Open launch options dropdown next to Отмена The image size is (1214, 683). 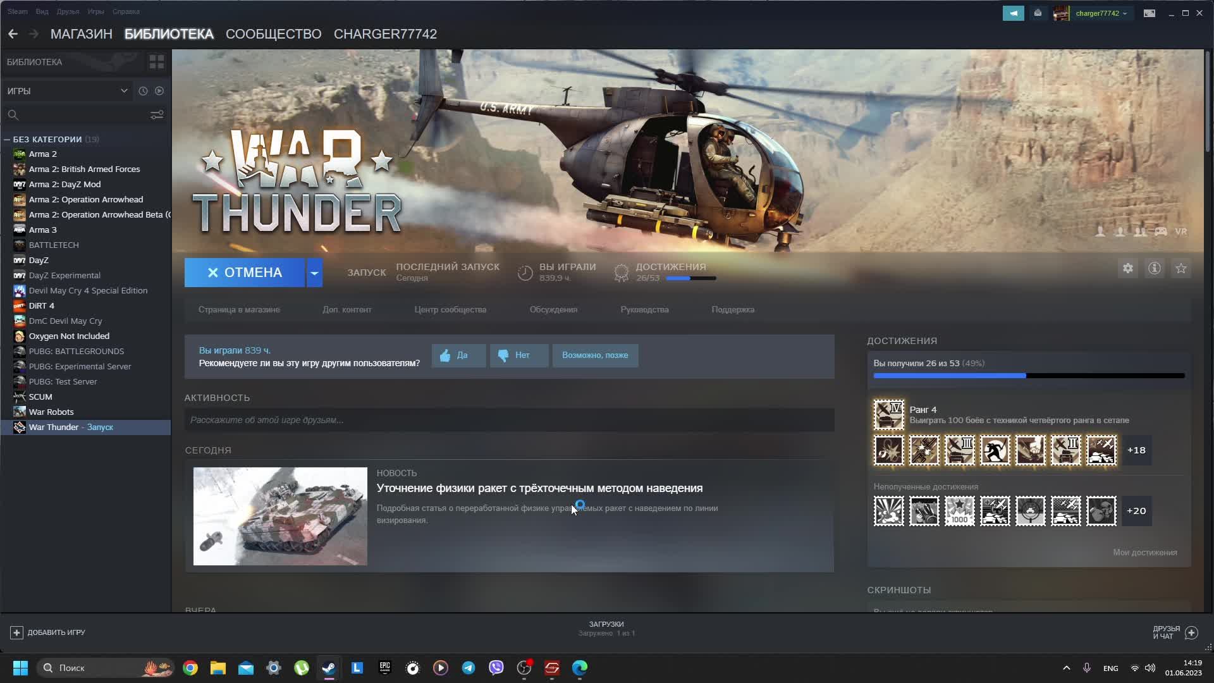(x=314, y=273)
